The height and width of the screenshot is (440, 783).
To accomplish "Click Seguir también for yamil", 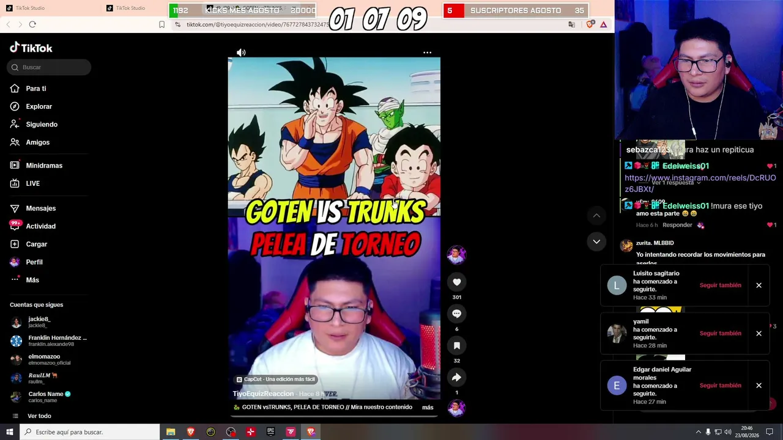I will [720, 334].
